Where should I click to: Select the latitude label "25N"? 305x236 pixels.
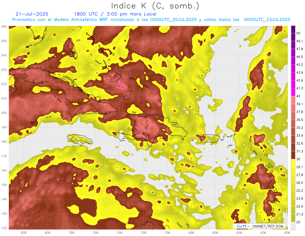[x=4, y=41]
